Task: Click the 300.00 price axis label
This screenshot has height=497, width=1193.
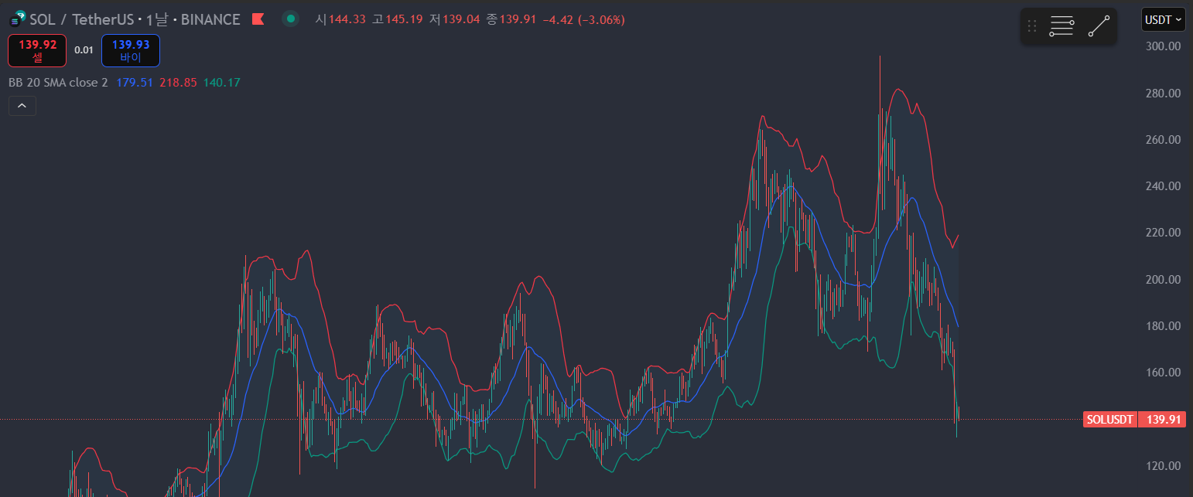Action: (x=1163, y=46)
